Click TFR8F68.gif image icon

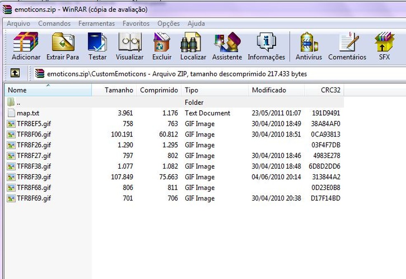coord(11,187)
